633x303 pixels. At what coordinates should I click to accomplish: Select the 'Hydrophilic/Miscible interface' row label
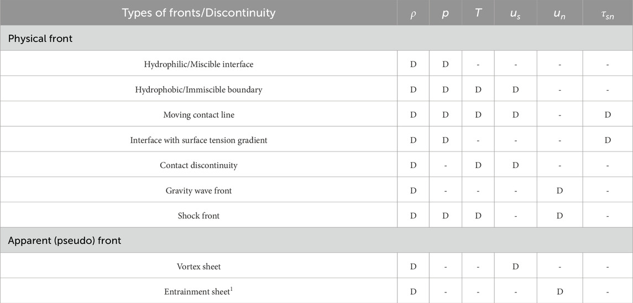click(198, 65)
